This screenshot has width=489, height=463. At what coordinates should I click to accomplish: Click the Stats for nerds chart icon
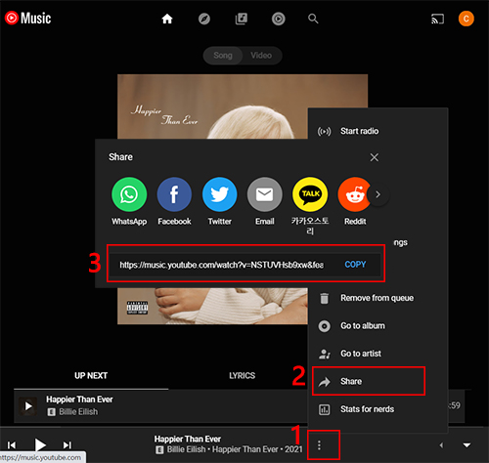pyautogui.click(x=324, y=409)
